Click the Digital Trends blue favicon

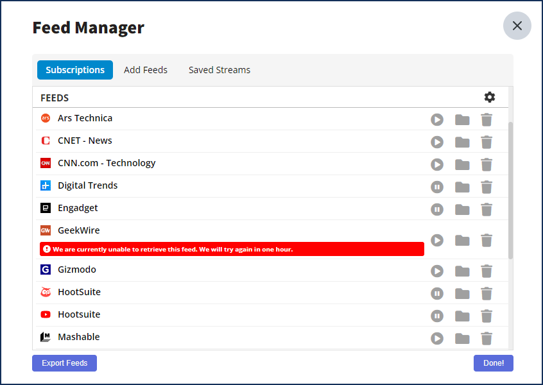tap(46, 185)
